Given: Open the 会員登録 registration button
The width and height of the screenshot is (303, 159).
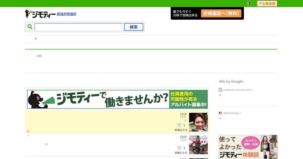Looking at the screenshot, I should pyautogui.click(x=267, y=4).
